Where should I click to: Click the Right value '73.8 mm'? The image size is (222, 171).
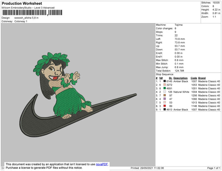coord(180,43)
